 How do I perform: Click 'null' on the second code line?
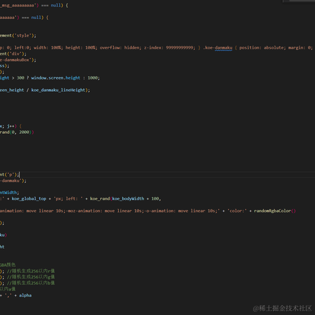click(36, 18)
